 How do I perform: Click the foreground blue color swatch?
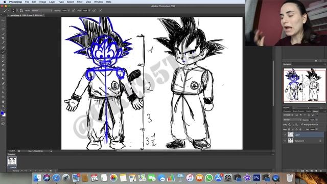coord(2,113)
